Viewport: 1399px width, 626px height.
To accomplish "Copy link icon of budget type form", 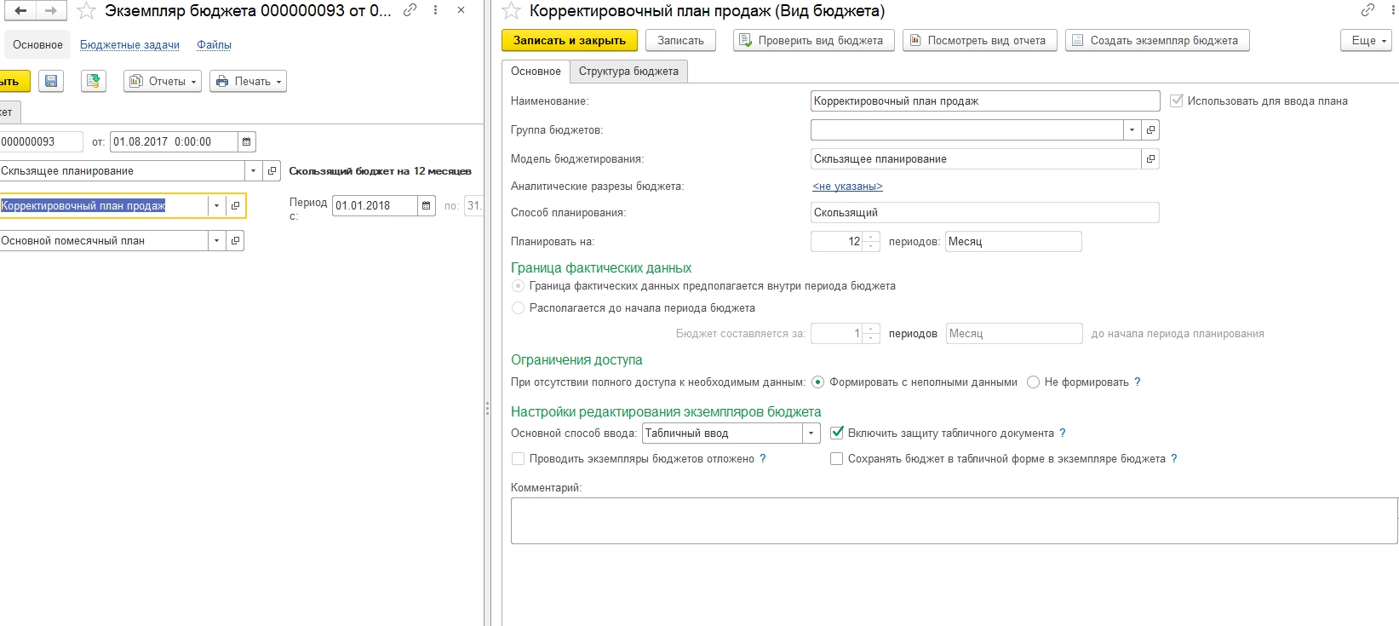I will tap(1367, 10).
